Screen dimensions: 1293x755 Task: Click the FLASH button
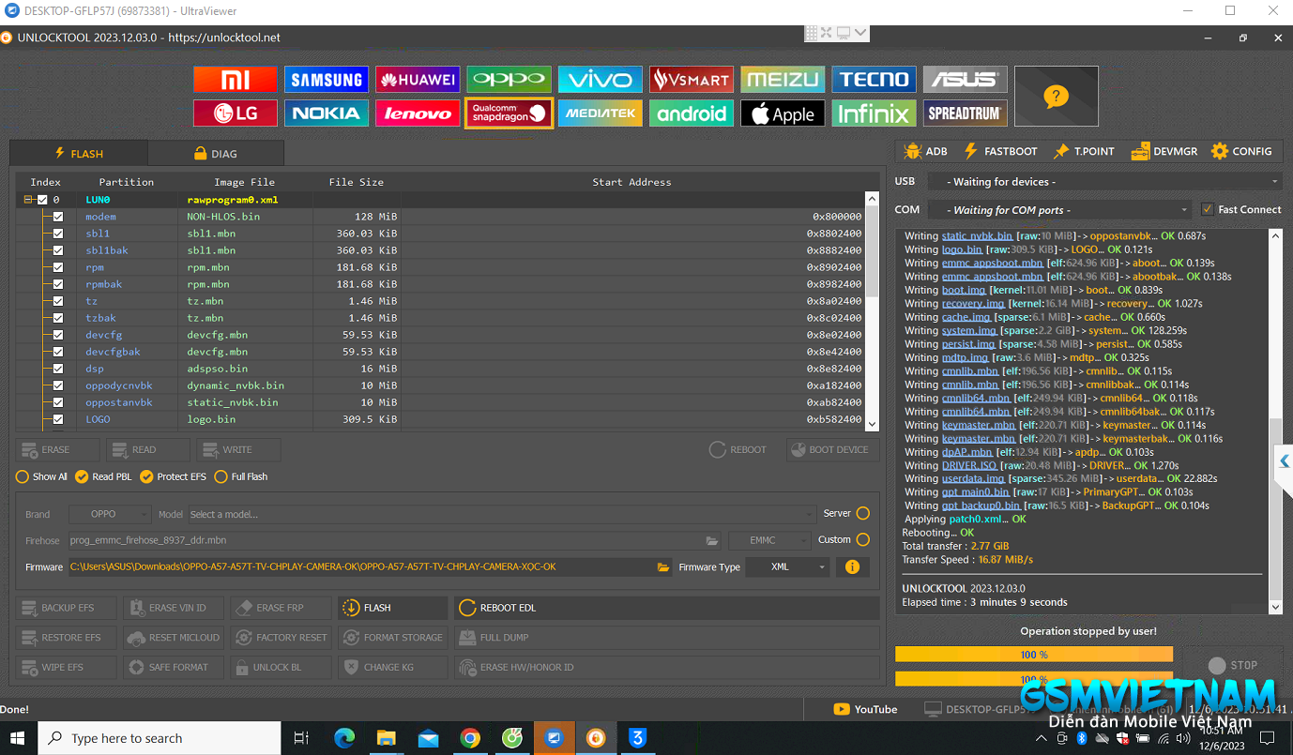pos(393,608)
